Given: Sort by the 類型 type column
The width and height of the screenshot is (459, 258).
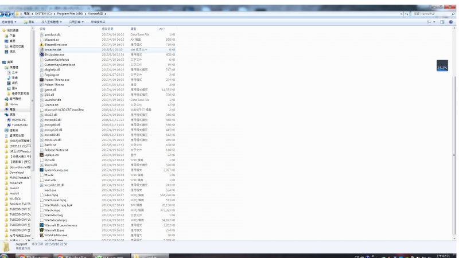Looking at the screenshot, I should click(143, 29).
